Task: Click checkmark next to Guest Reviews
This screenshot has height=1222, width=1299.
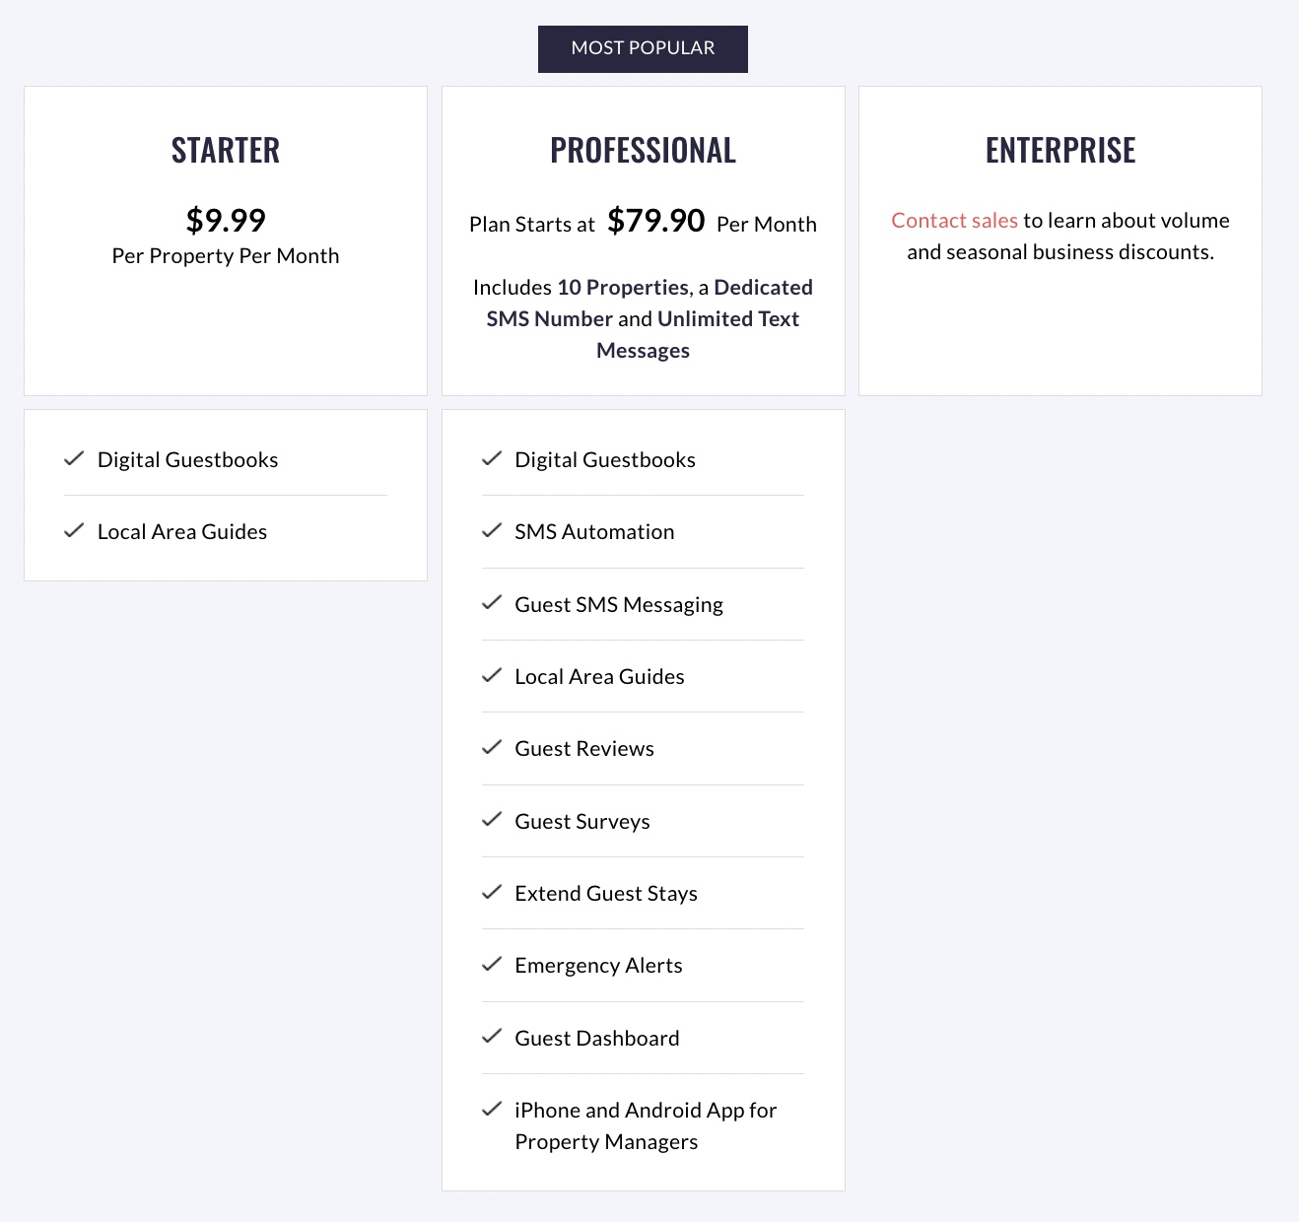Action: pos(492,747)
